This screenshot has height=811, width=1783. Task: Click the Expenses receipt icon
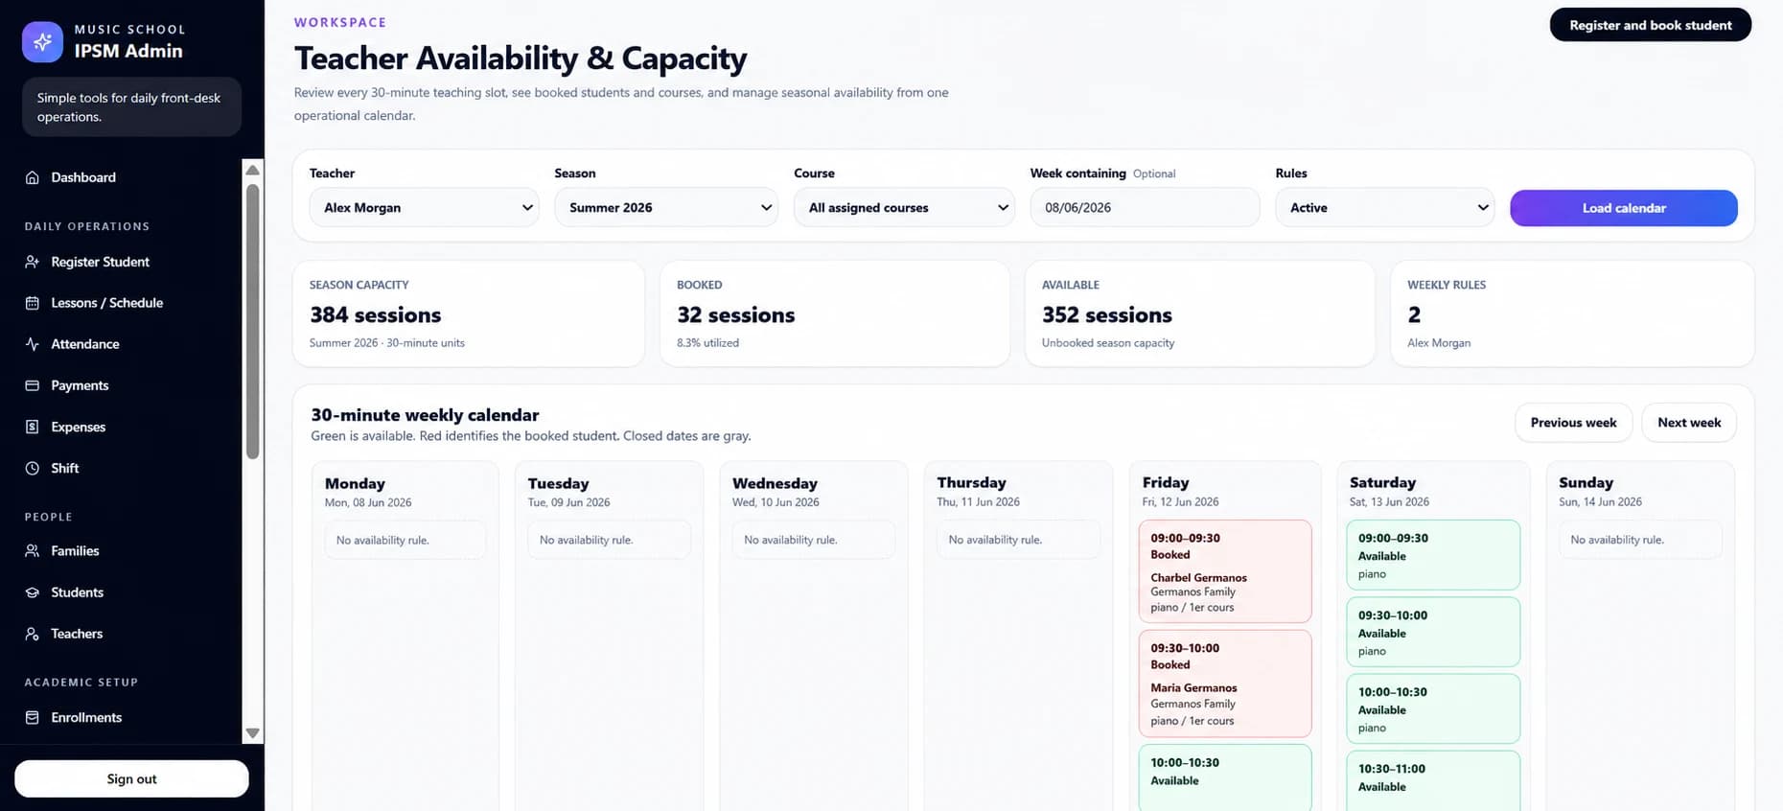[33, 427]
